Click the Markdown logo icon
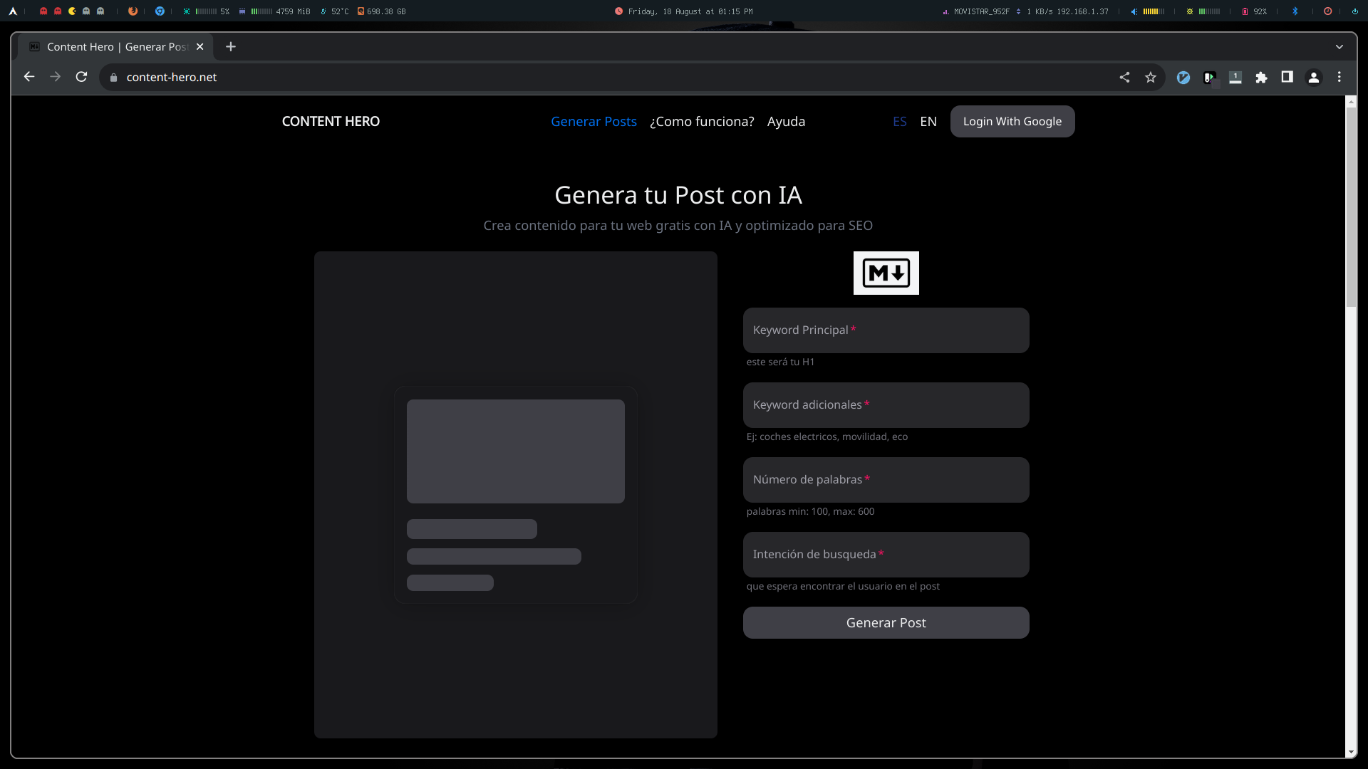 (x=886, y=273)
